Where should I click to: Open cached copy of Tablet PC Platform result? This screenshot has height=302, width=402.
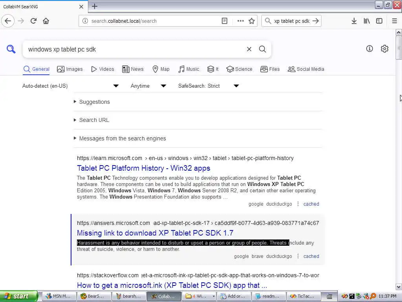point(311,204)
